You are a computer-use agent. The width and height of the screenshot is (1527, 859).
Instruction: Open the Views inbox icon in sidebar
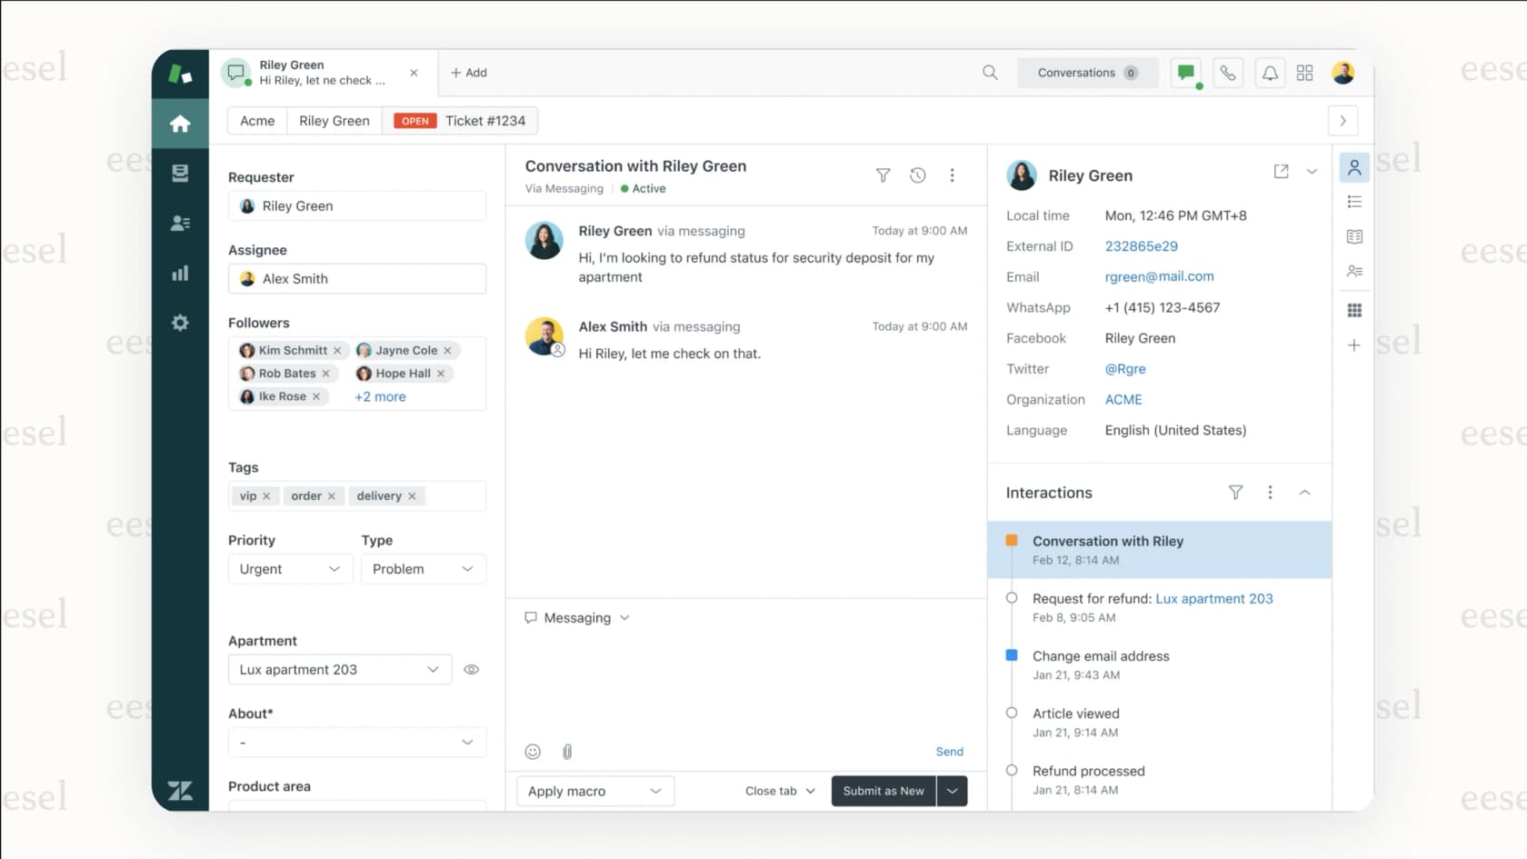(x=180, y=173)
